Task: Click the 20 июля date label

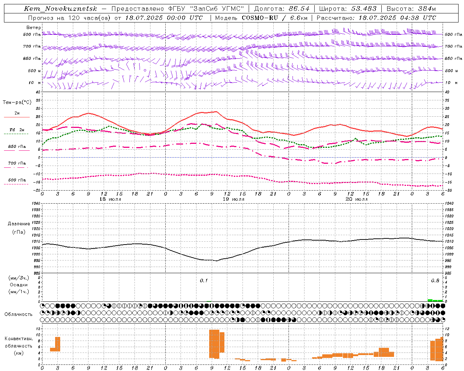Action: [x=356, y=199]
